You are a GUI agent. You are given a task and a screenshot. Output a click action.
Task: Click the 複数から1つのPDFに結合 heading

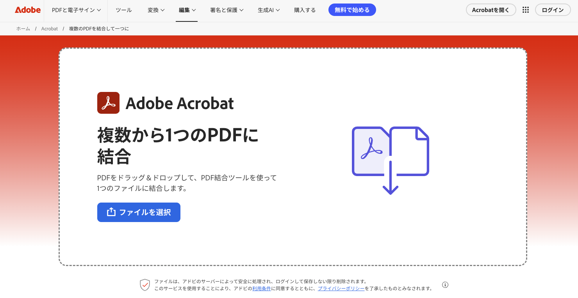tap(178, 146)
